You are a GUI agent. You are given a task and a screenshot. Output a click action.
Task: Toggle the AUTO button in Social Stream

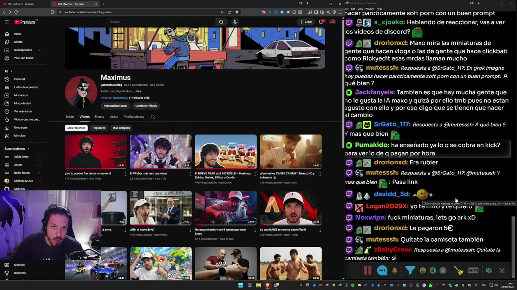point(473,271)
